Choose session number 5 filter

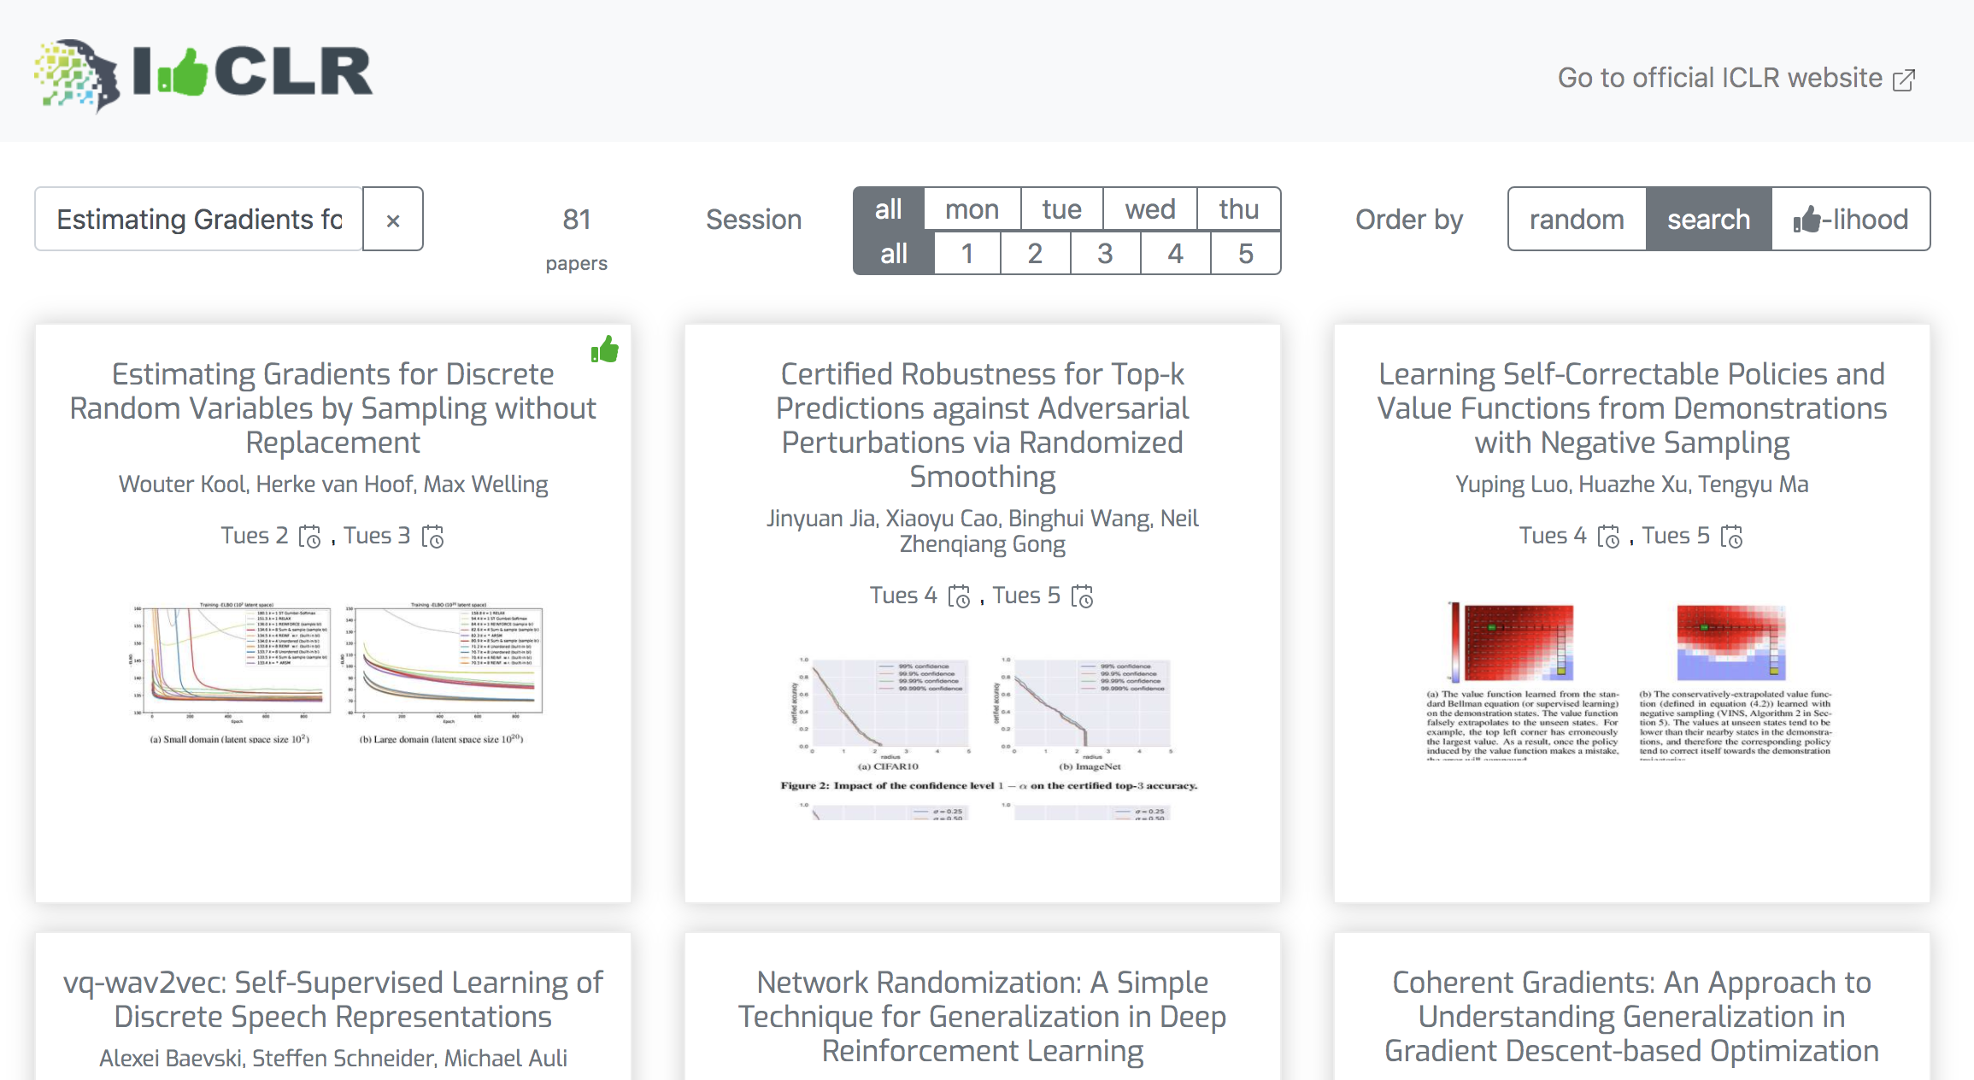[x=1245, y=254]
